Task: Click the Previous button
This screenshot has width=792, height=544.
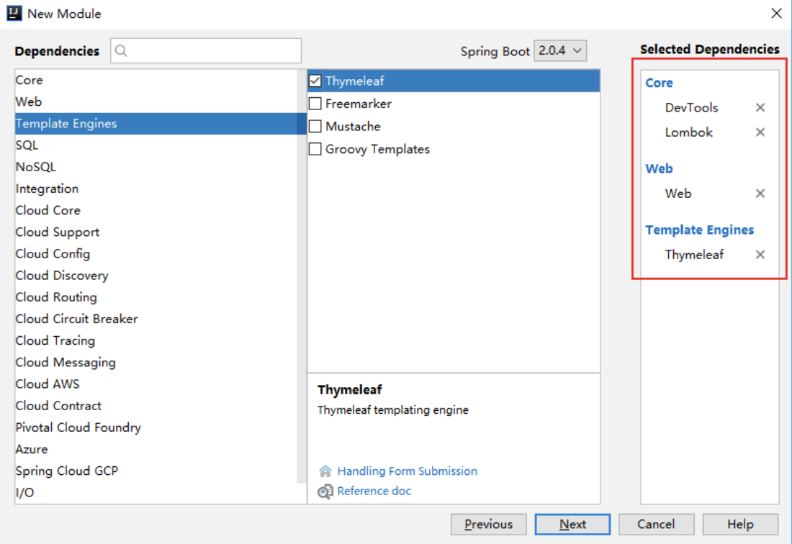Action: (x=488, y=525)
